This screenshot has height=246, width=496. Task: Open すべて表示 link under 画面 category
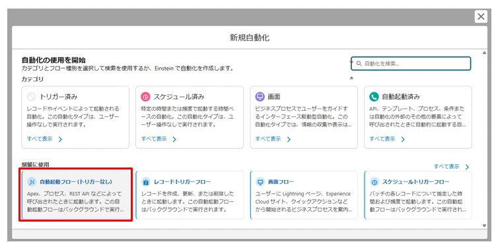tap(268, 139)
